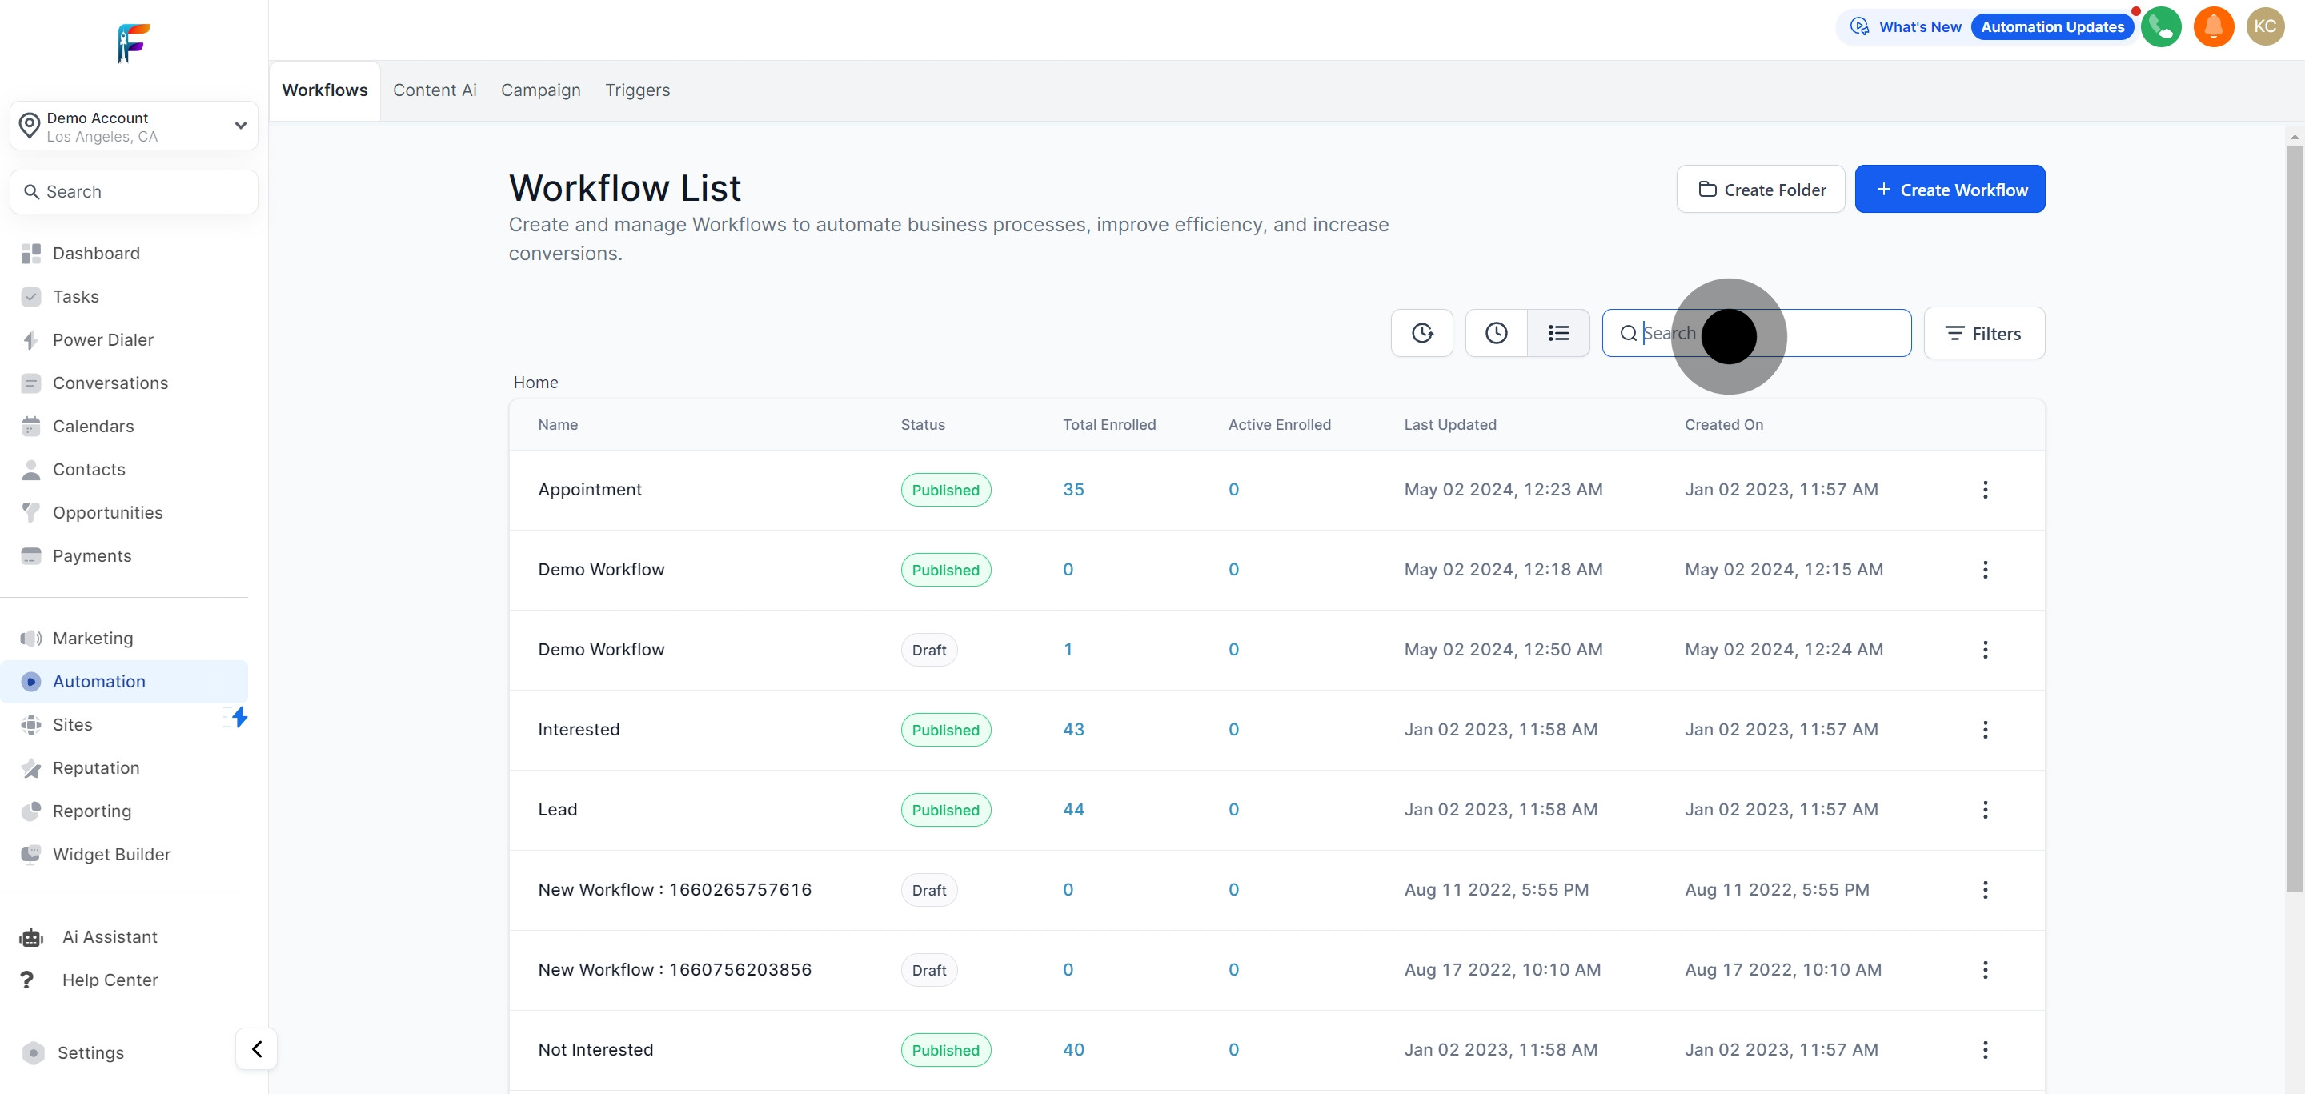
Task: Switch to list view icon
Action: coord(1559,333)
